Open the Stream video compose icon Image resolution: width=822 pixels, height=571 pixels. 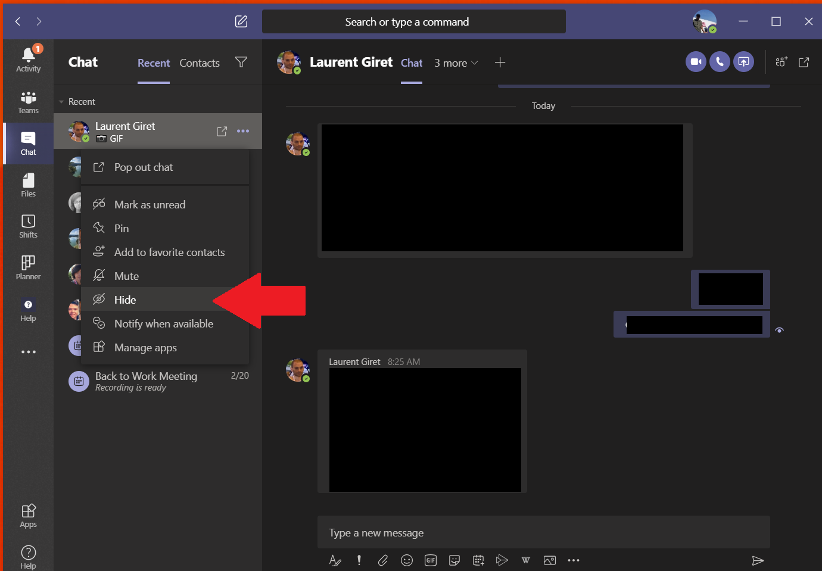click(502, 560)
